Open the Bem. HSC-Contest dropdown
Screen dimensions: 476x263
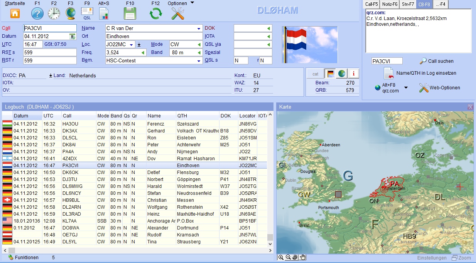[199, 60]
